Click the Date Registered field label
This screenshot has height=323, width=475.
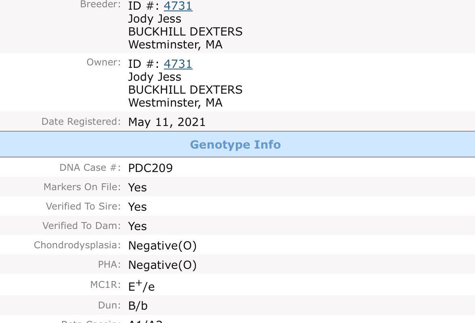[81, 122]
